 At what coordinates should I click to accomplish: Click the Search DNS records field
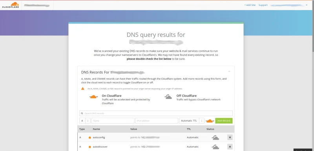click(156, 113)
